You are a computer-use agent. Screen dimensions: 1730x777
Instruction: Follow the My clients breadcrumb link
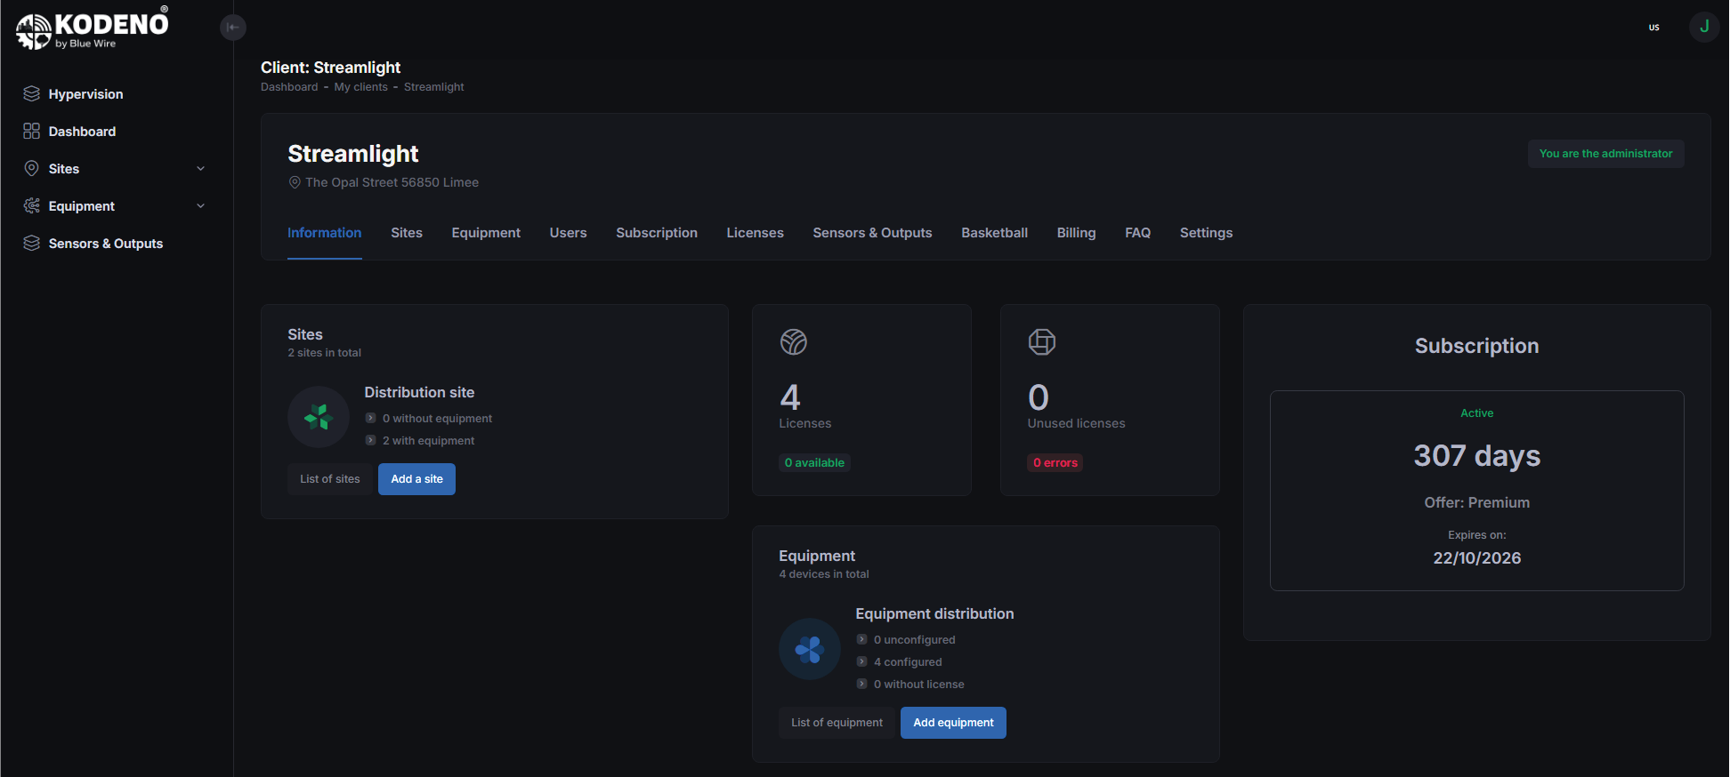[360, 87]
